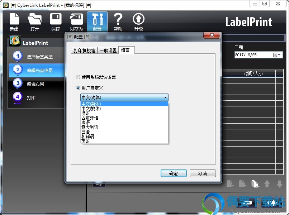
Task: Click the LabelPrint disc logo in the sidebar
Action: pyautogui.click(x=15, y=40)
